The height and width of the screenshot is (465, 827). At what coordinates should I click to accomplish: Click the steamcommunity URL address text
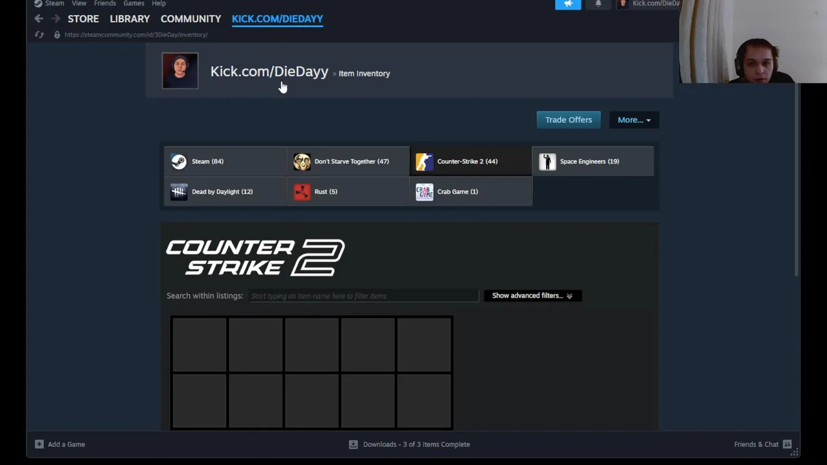click(136, 35)
